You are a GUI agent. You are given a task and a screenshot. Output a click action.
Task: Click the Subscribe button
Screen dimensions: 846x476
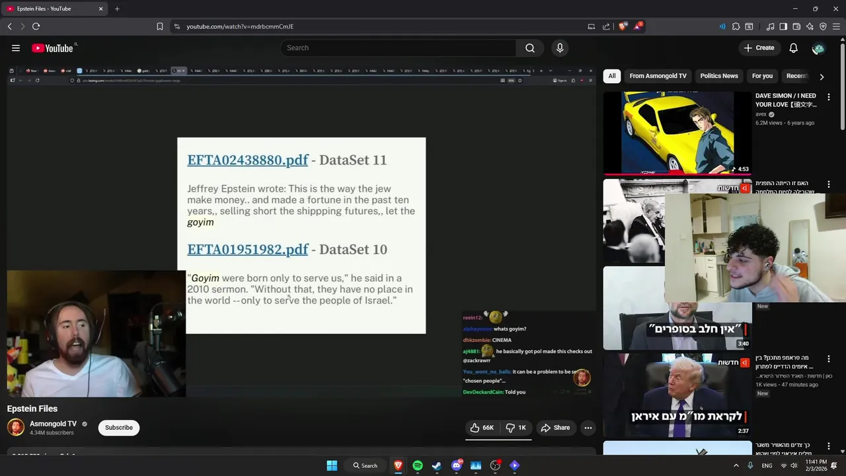pos(119,428)
